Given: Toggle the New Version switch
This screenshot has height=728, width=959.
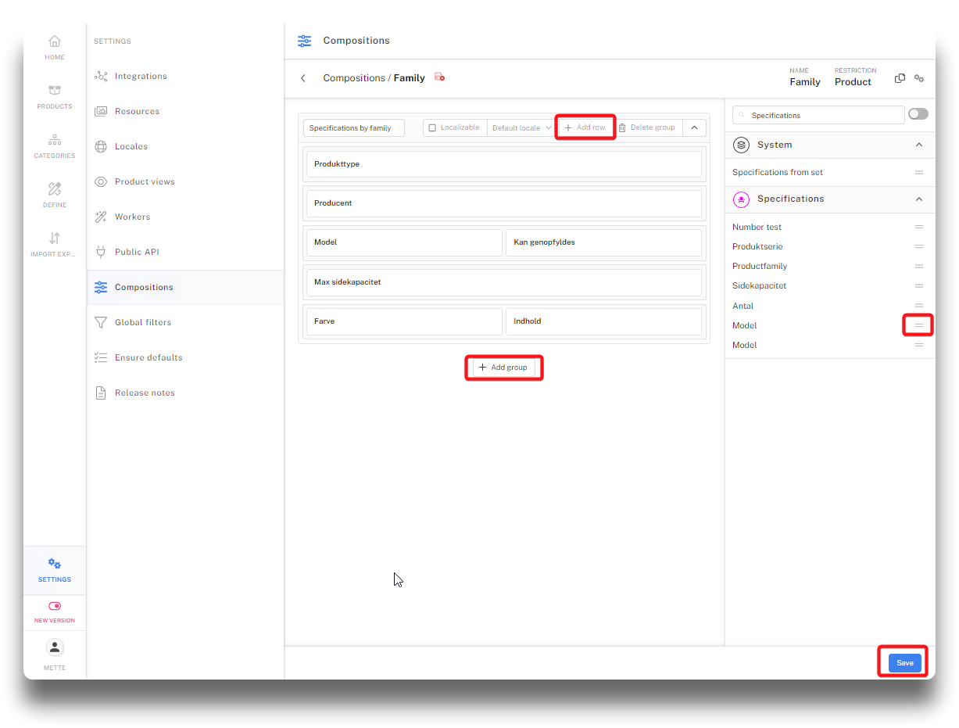Looking at the screenshot, I should coord(55,606).
